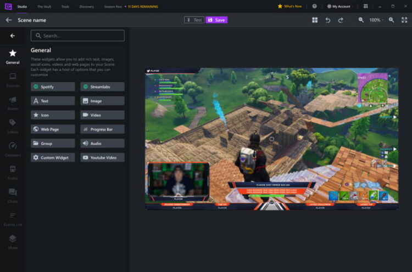Add a Web Page widget
Screen dimensions: 412x272
coord(53,129)
